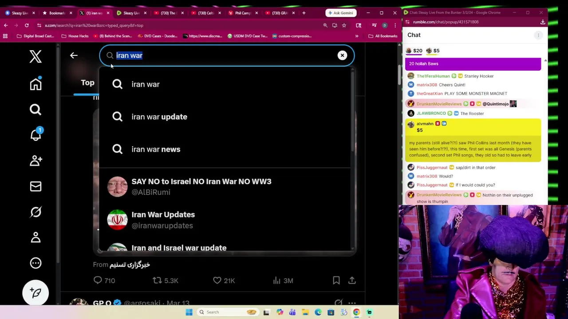
Task: Open a new browser tab with plus
Action: pos(304,13)
